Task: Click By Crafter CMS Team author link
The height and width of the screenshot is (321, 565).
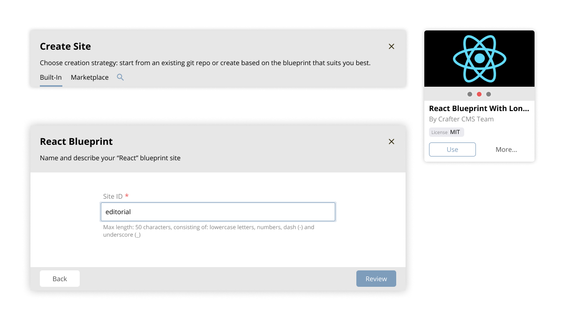Action: 461,119
